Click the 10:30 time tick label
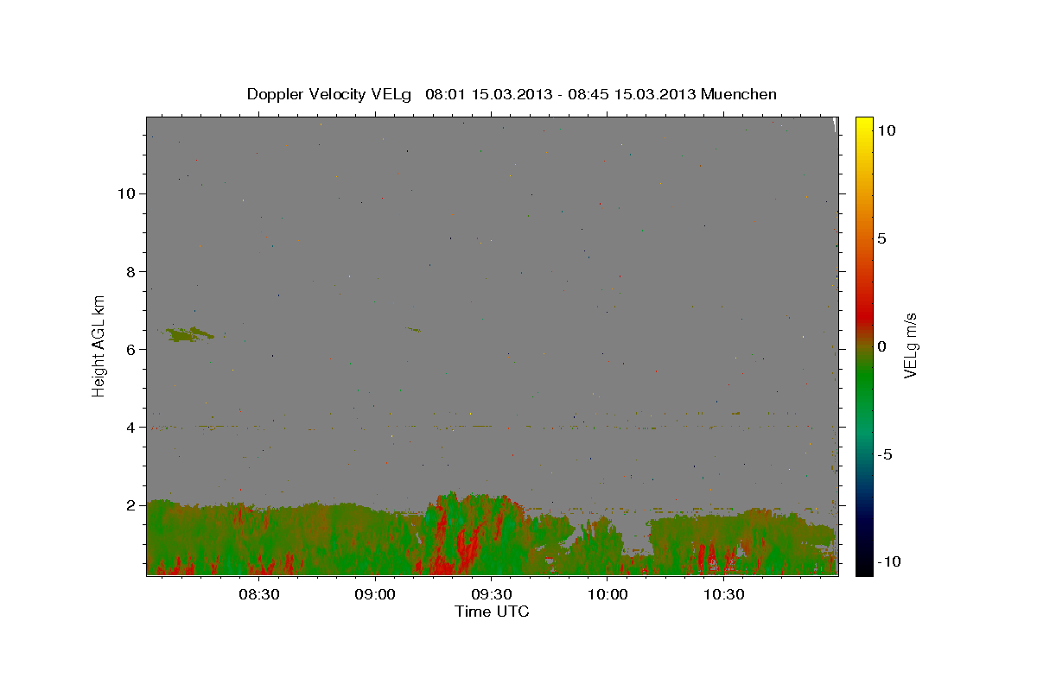1037x691 pixels. tap(724, 595)
